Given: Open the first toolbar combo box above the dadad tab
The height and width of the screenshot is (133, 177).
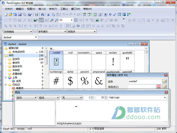Looking at the screenshot, I should [x=18, y=32].
